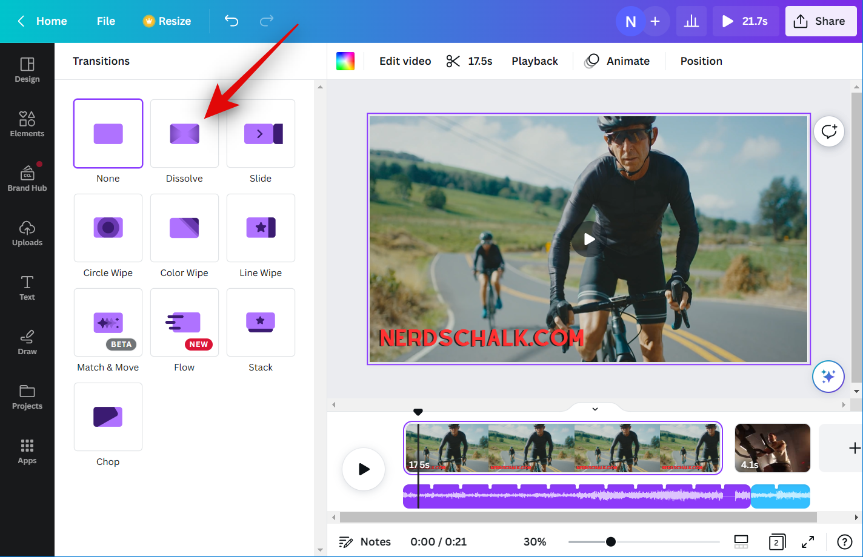Open the insights chart icon

(691, 21)
